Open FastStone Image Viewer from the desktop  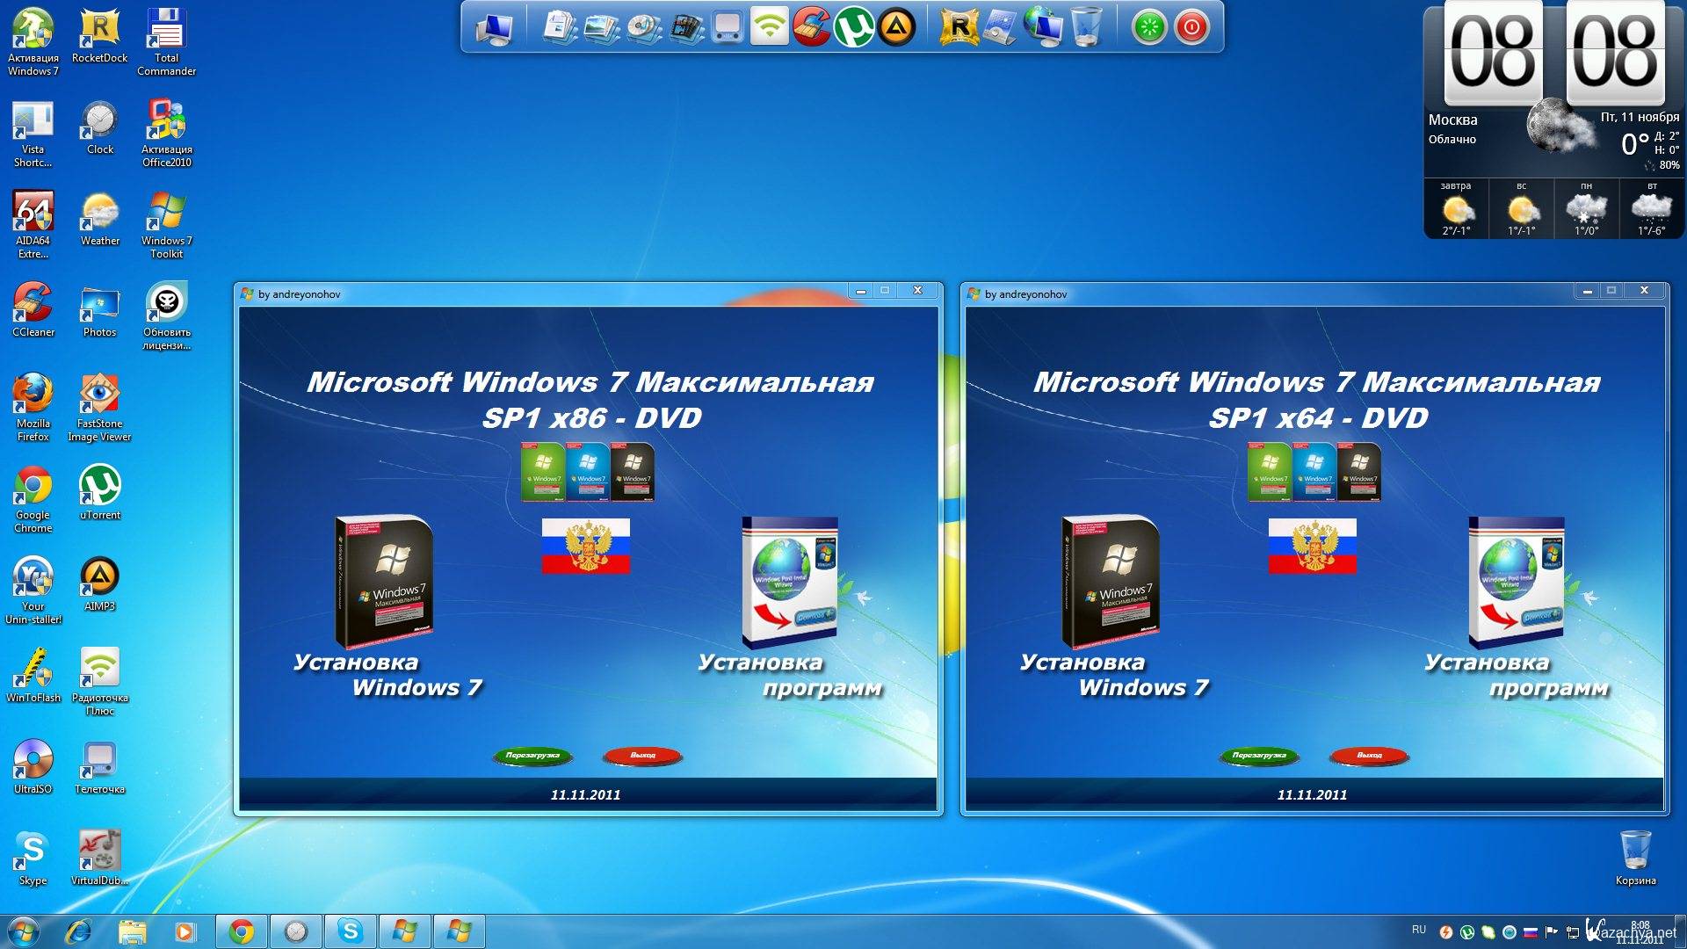click(99, 408)
